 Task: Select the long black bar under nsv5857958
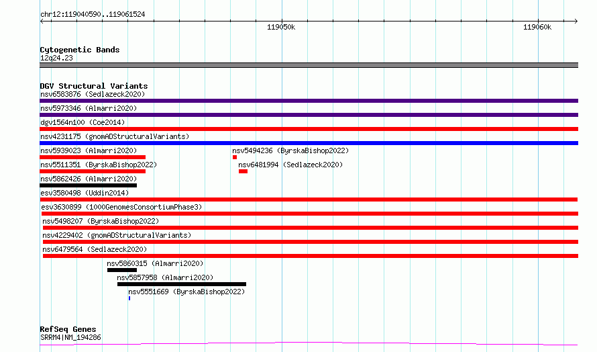182,284
